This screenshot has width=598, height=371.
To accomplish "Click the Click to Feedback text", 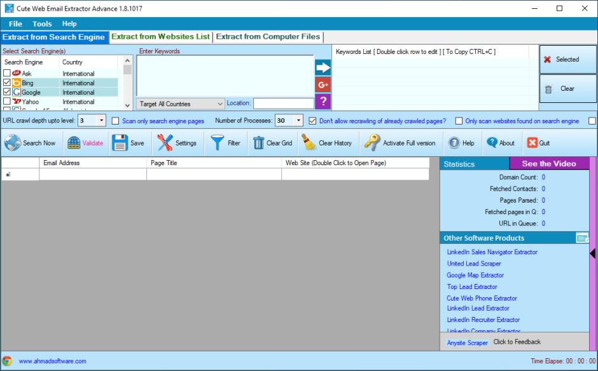I will (x=517, y=342).
